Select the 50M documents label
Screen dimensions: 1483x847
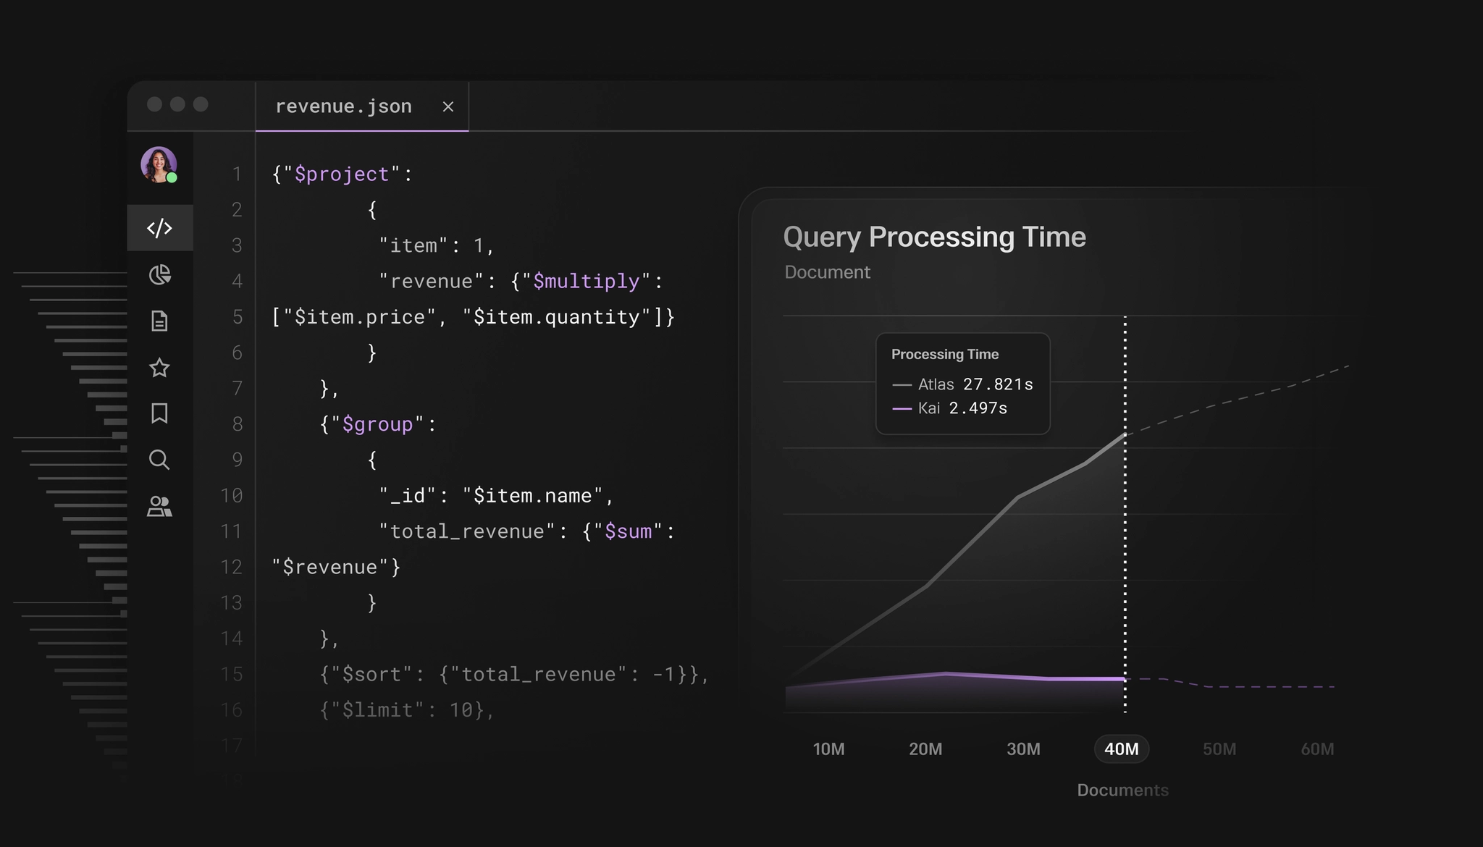tap(1219, 749)
